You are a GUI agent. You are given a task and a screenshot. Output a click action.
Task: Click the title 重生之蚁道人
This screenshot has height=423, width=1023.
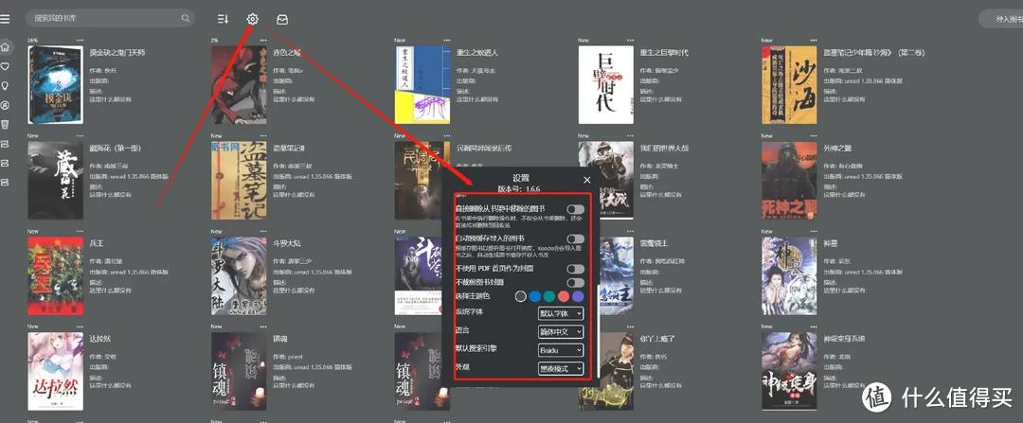pos(476,53)
